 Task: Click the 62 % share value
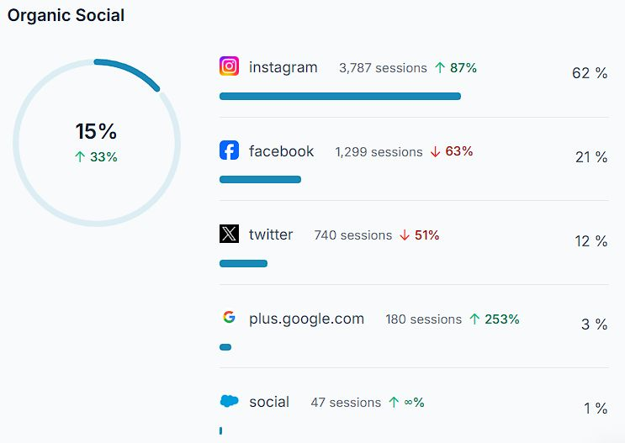pos(589,73)
